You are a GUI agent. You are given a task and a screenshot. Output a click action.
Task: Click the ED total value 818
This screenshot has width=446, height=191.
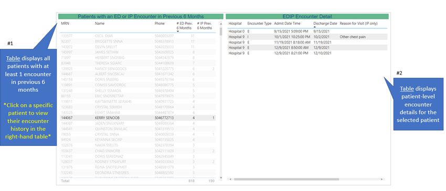(192, 181)
